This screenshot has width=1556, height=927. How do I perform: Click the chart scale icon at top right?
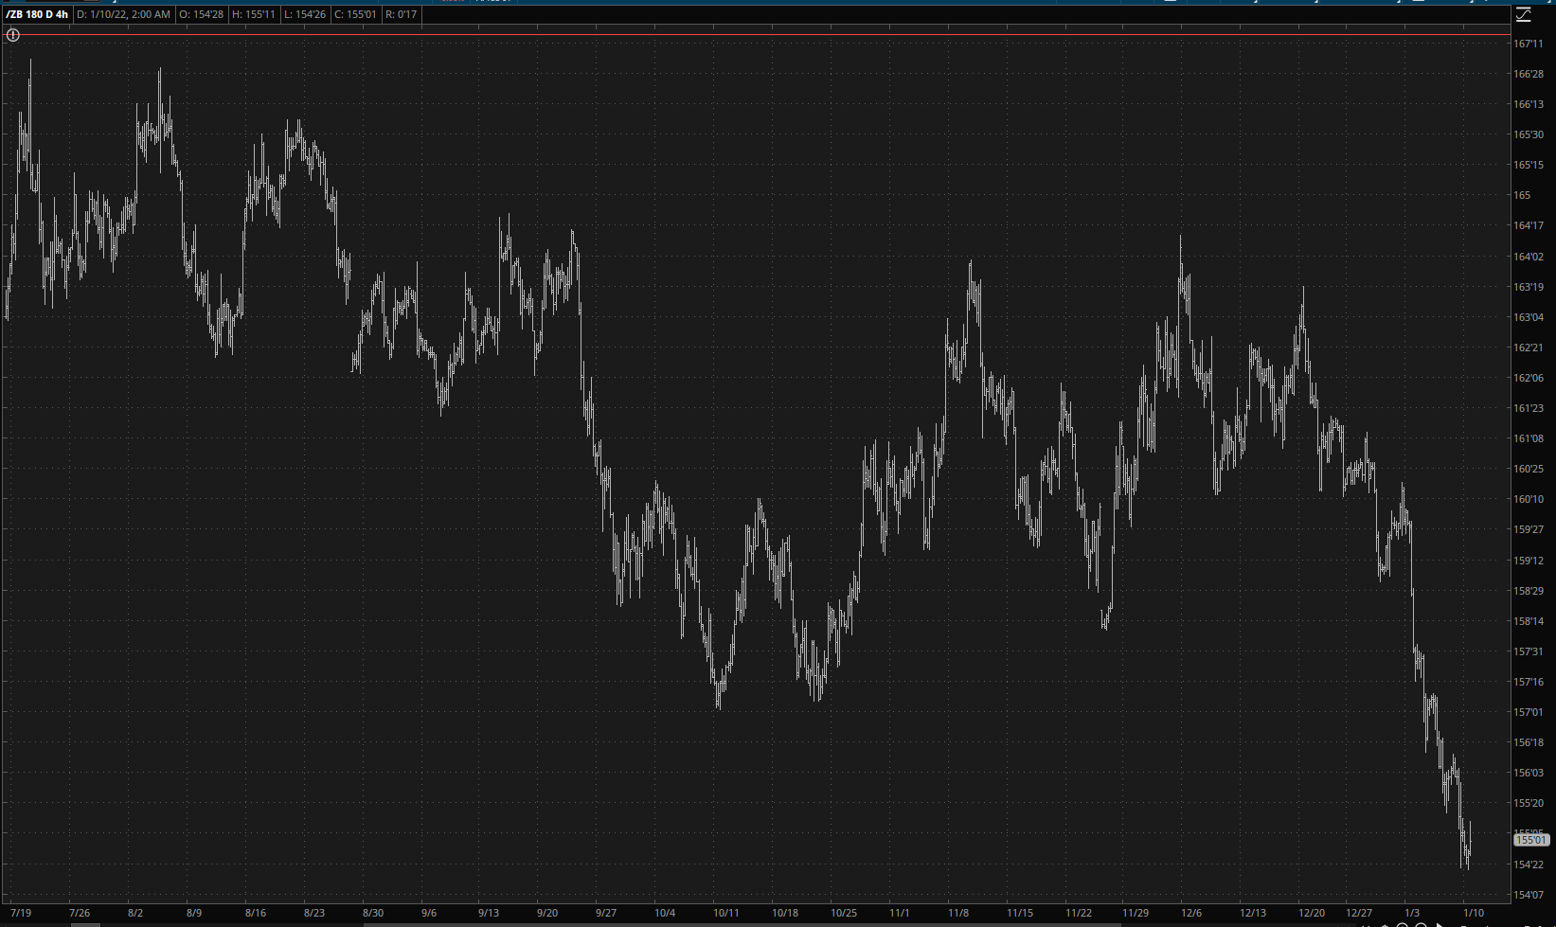(x=1523, y=14)
